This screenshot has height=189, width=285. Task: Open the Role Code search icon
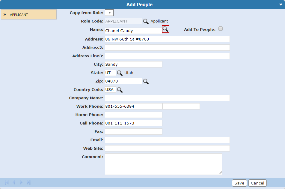[146, 21]
